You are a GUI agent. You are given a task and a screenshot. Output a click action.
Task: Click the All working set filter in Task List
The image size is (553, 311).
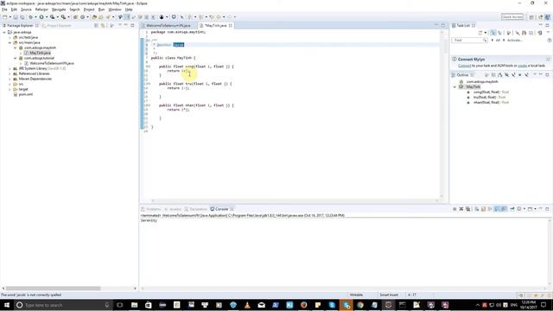pyautogui.click(x=498, y=41)
